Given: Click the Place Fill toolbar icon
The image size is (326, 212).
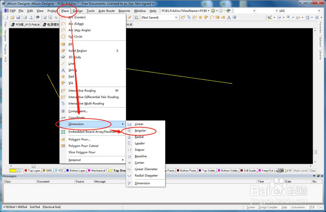Looking at the screenshot, I should coord(217,18).
